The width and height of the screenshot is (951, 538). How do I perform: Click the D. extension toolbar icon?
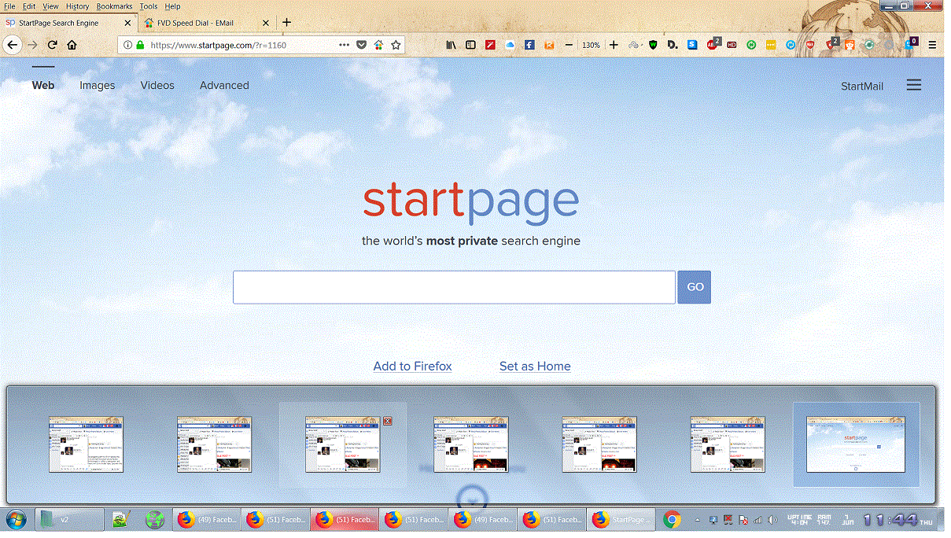tap(673, 45)
